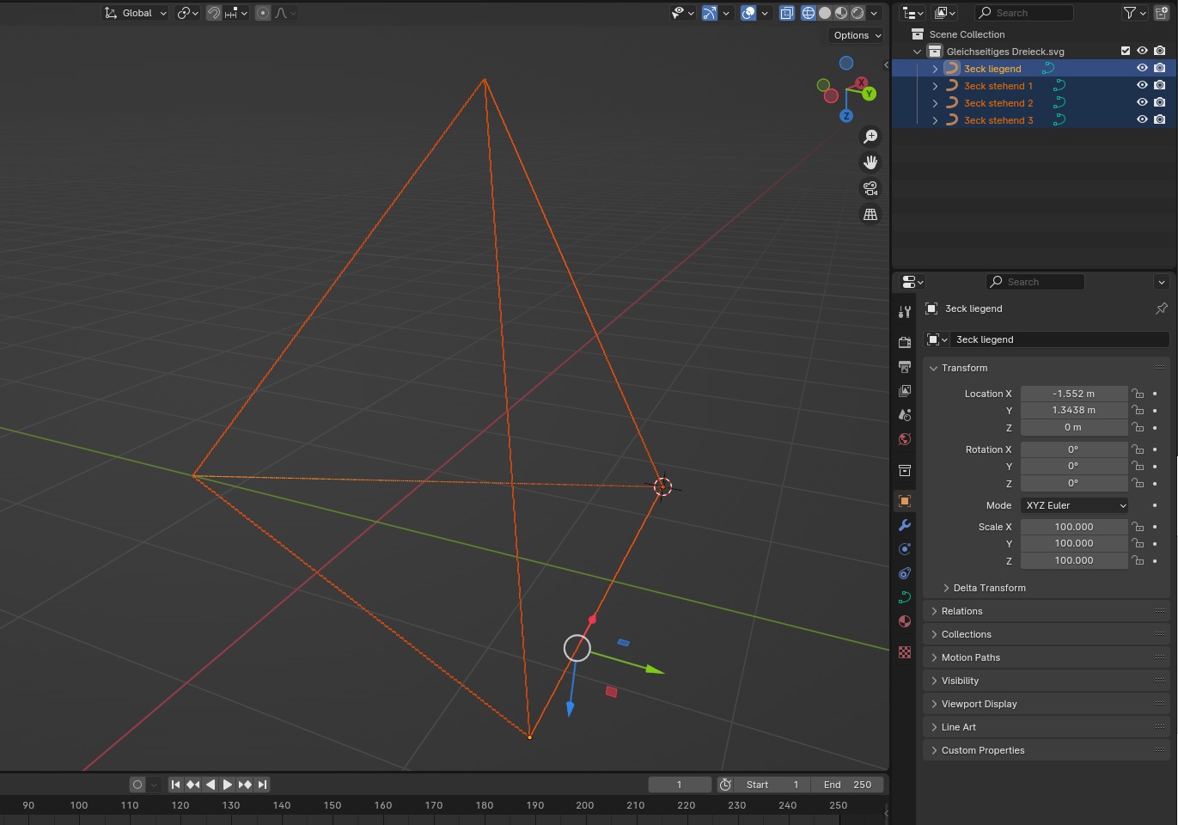Expand the 3eck stehend 2 tree item

[x=936, y=103]
